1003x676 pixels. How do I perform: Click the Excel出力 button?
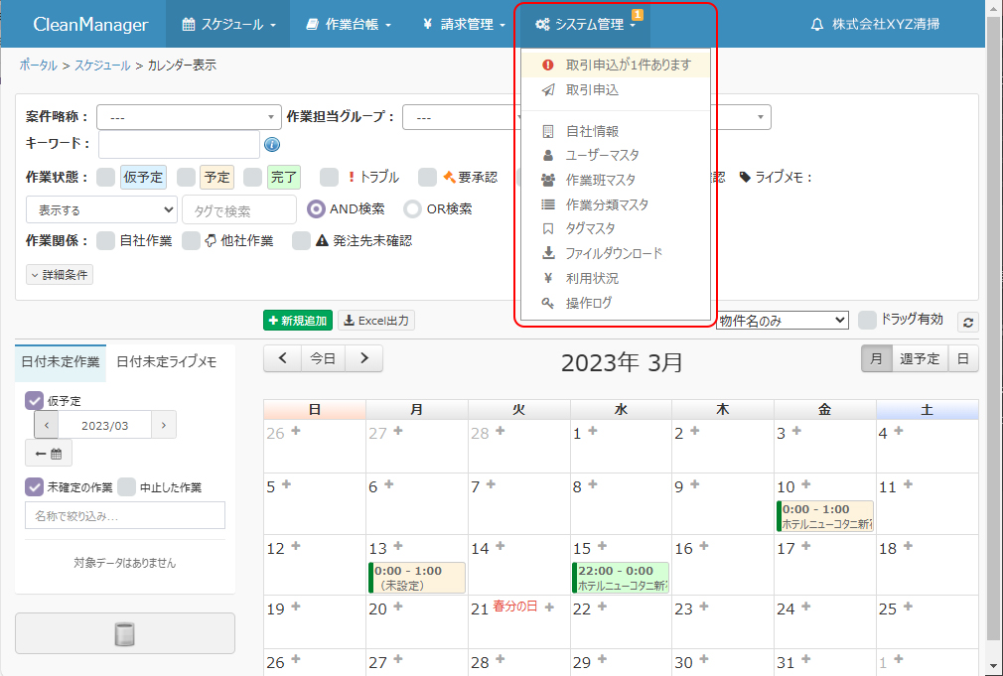tap(376, 320)
